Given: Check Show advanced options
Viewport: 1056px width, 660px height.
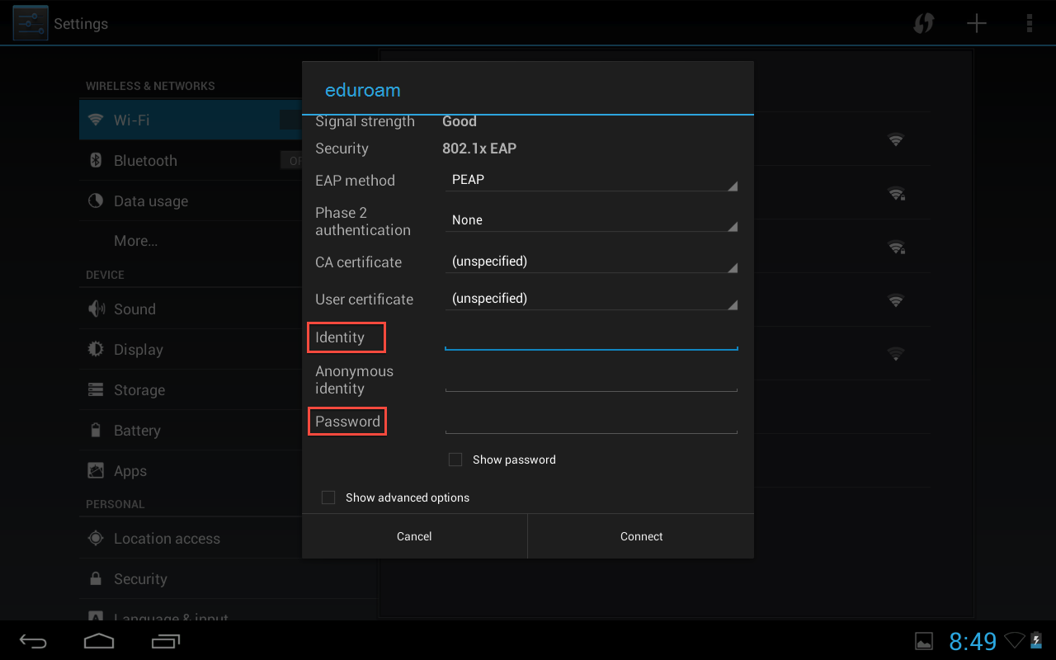Looking at the screenshot, I should click(x=328, y=497).
